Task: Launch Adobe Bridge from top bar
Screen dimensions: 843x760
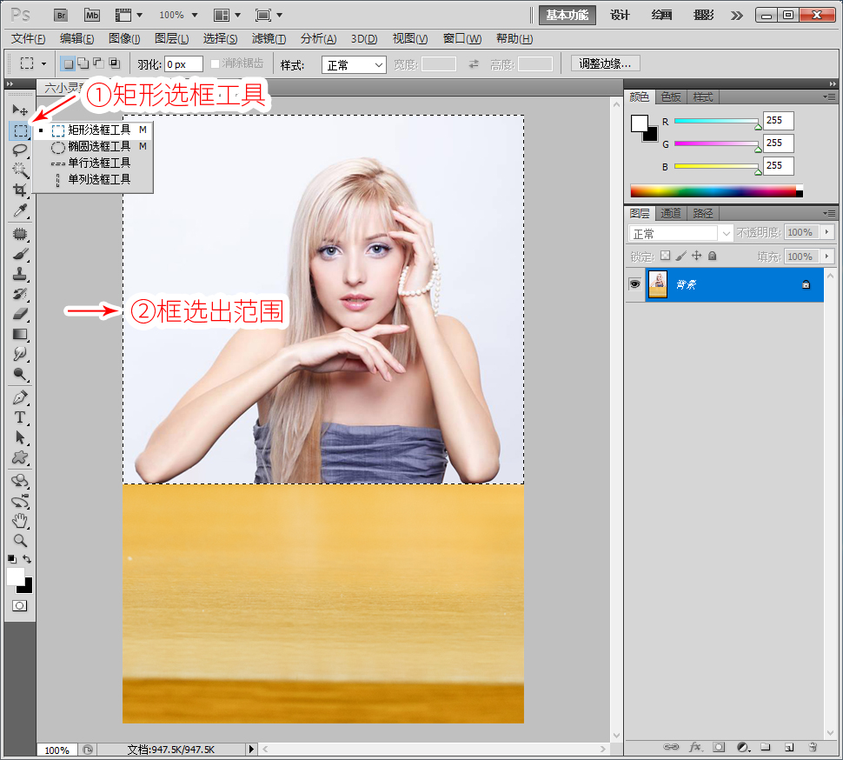Action: pyautogui.click(x=61, y=15)
